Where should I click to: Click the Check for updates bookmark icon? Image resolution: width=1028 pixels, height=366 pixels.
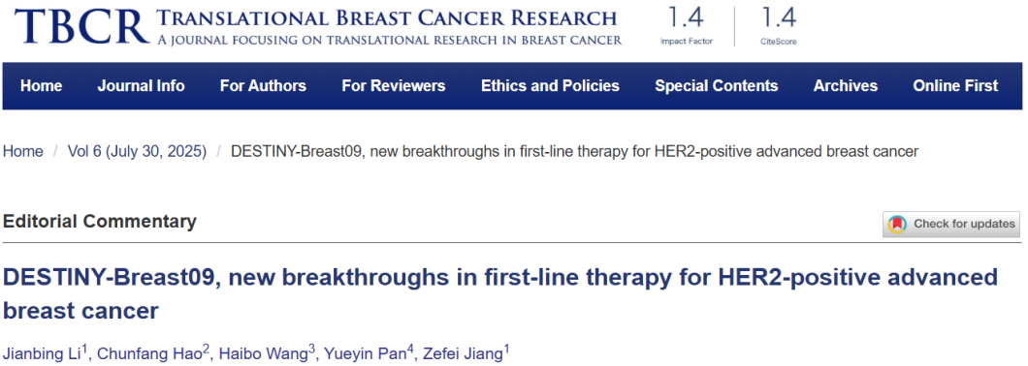(897, 224)
